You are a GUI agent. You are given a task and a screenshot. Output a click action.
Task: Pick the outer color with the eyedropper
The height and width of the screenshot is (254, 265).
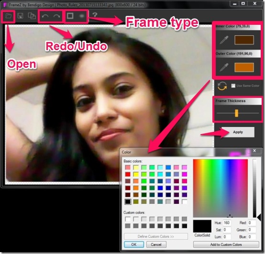point(224,67)
